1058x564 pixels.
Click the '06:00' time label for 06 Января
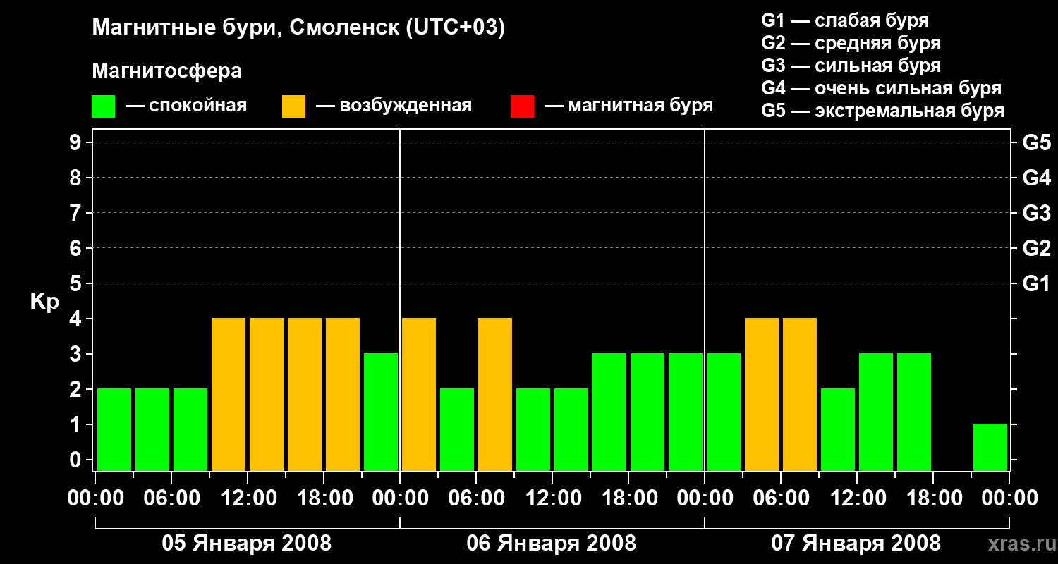pos(477,499)
